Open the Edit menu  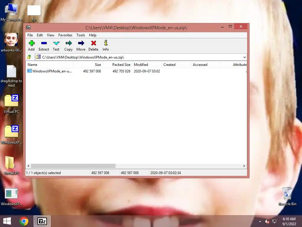coord(40,35)
